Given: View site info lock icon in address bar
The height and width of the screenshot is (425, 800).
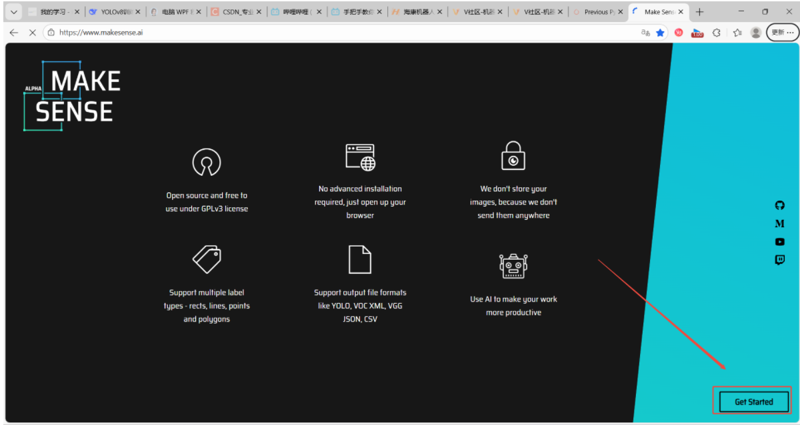Looking at the screenshot, I should [x=51, y=32].
